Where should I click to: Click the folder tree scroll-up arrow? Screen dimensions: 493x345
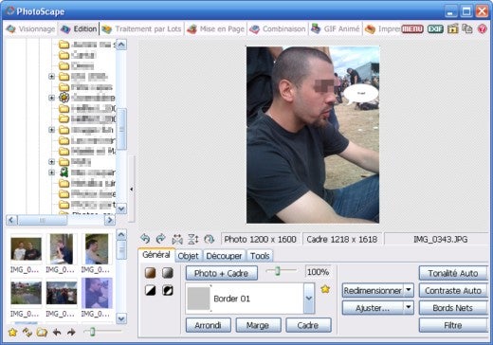coord(121,45)
